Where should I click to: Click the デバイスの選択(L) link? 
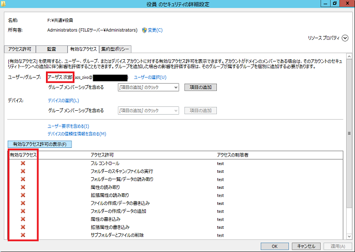[x=63, y=100]
